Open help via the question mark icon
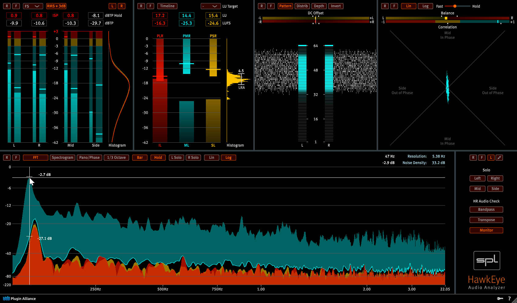Viewport: 517px width, 303px height. click(x=509, y=298)
